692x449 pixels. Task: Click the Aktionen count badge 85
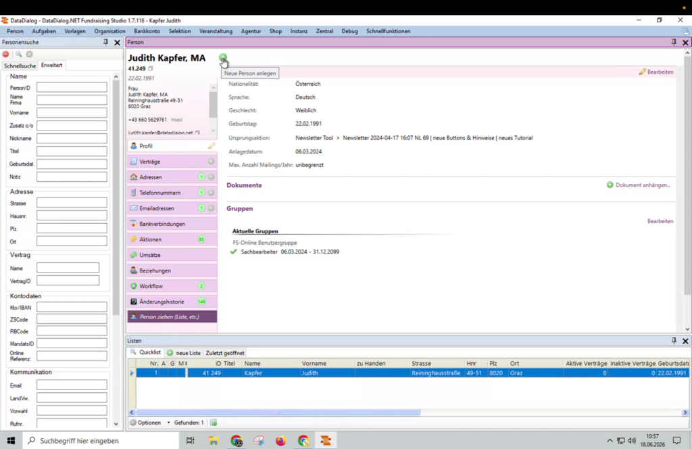(201, 239)
